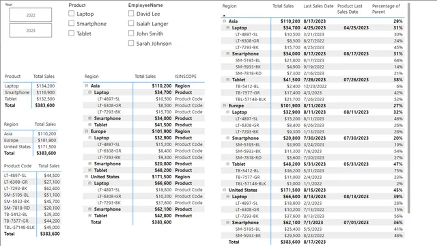Click the 08/13/2023 product last sales date

[356, 196]
